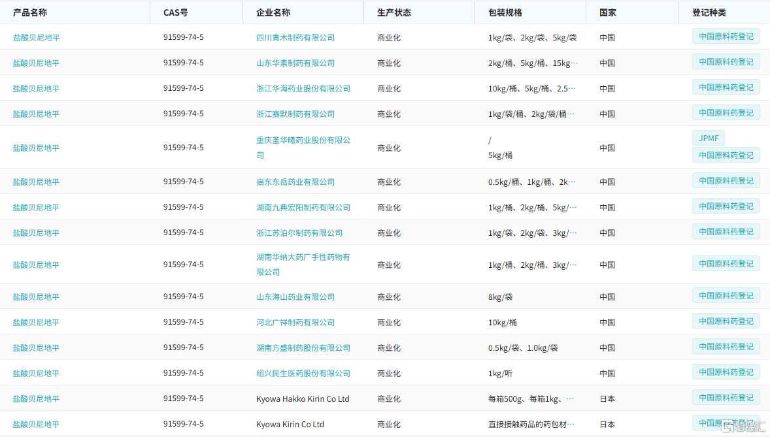
Task: Click the 产品名称 column header
Action: 30,13
